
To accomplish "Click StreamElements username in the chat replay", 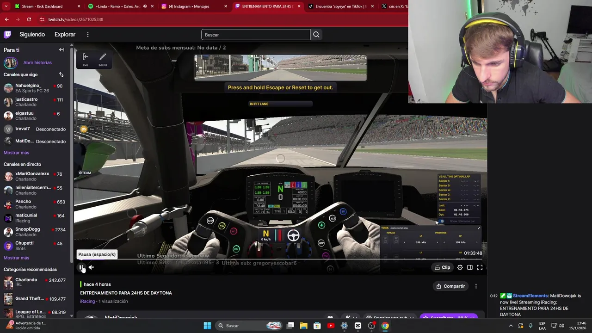I will [530, 296].
